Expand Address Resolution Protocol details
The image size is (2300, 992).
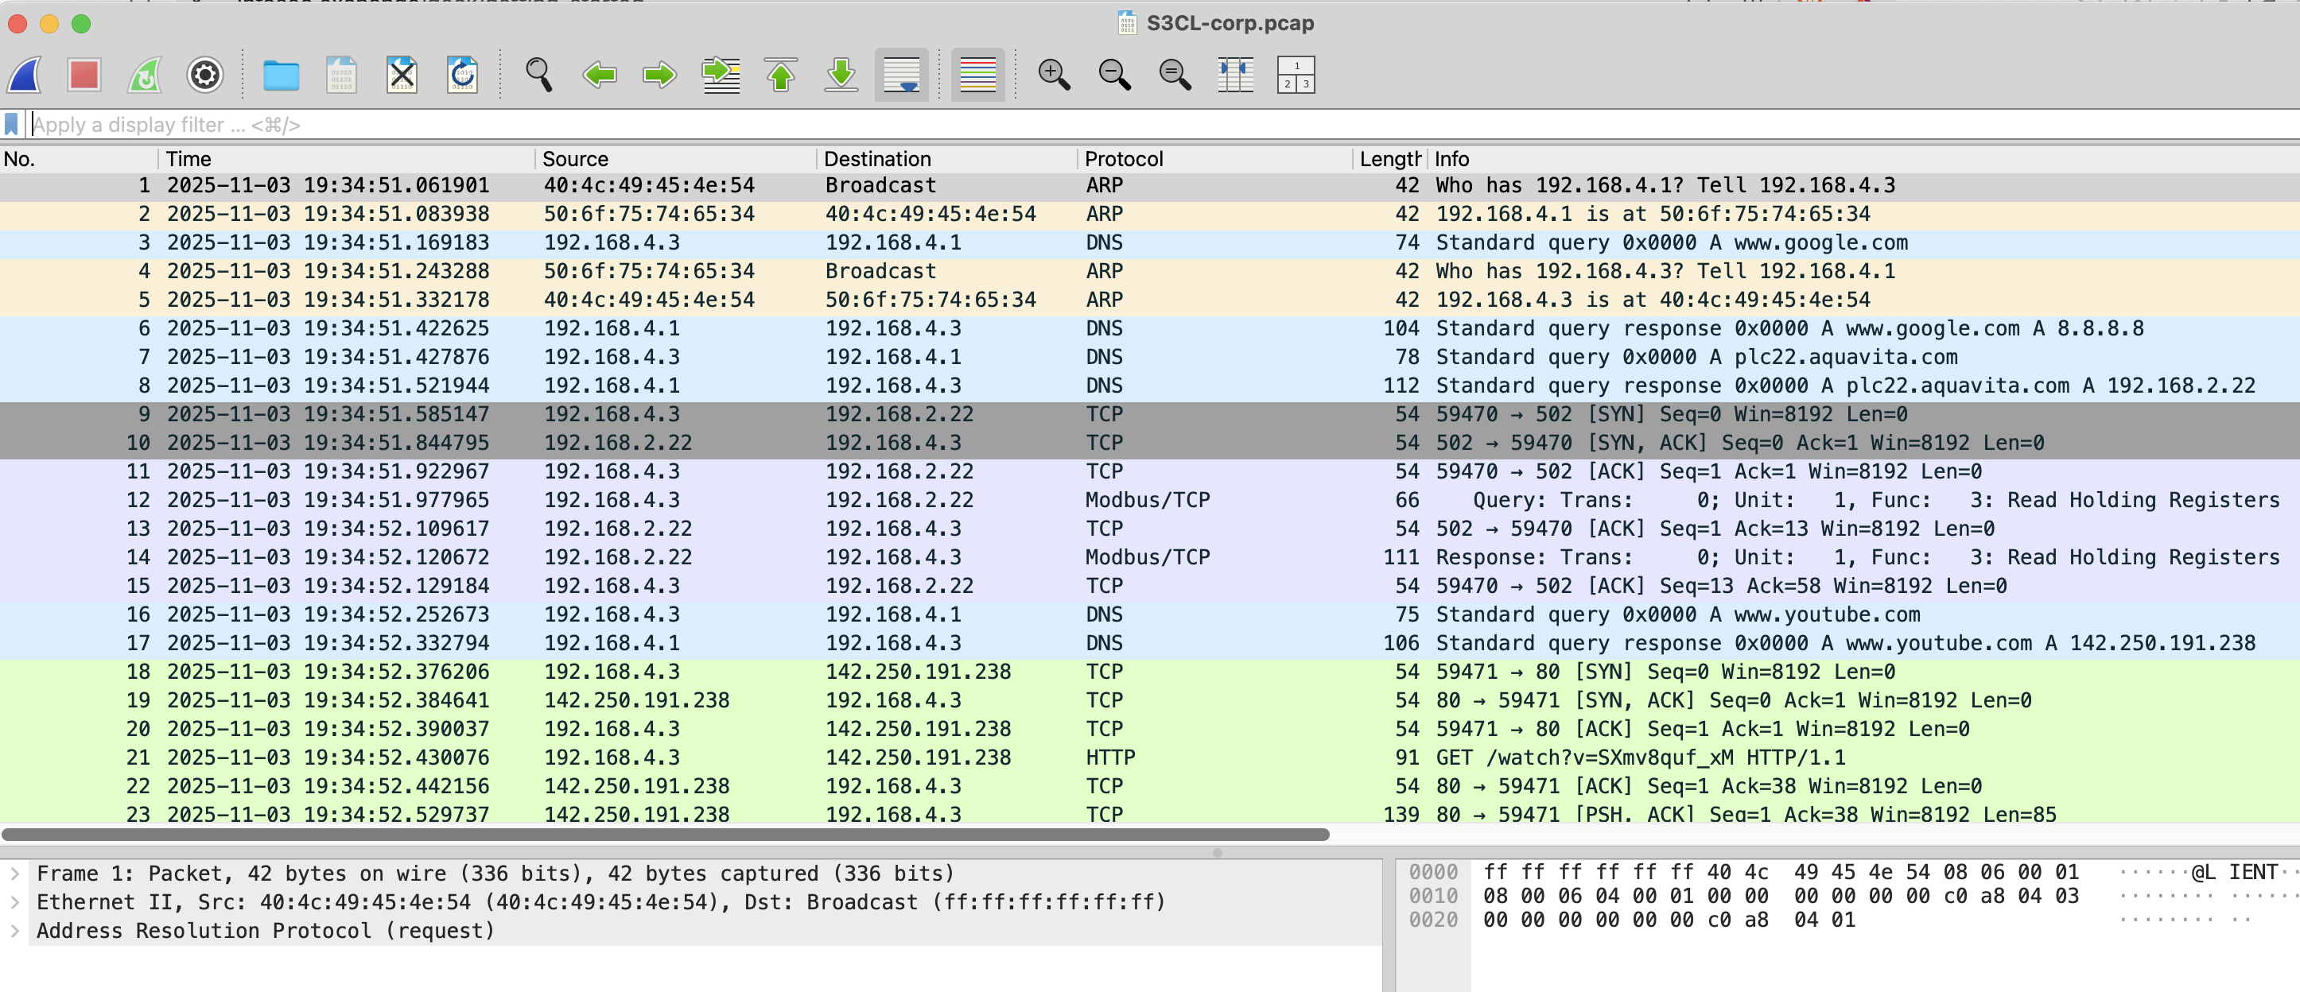(14, 931)
